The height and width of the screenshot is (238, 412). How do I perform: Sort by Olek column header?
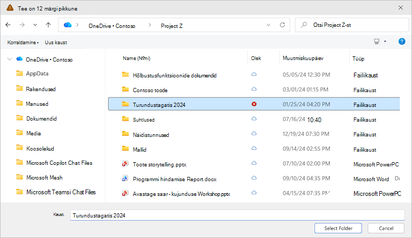[256, 58]
